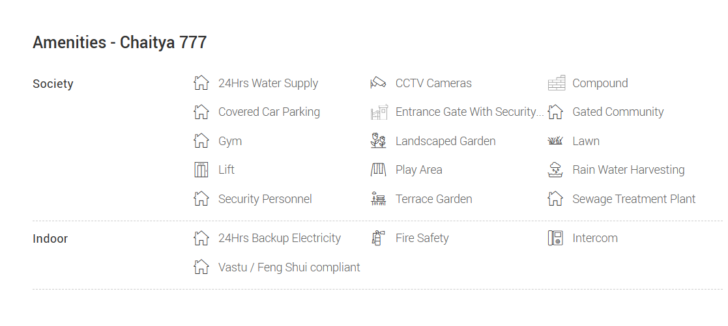Click the Play Area swing icon
This screenshot has height=326, width=728.
(x=379, y=170)
